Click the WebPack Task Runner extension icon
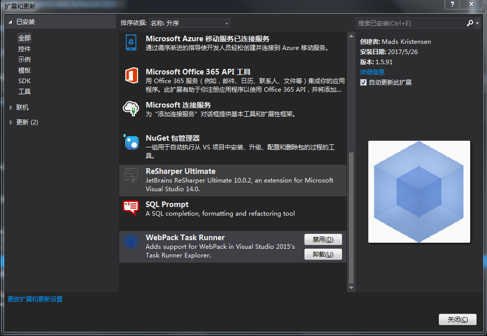Image resolution: width=487 pixels, height=336 pixels. (131, 241)
